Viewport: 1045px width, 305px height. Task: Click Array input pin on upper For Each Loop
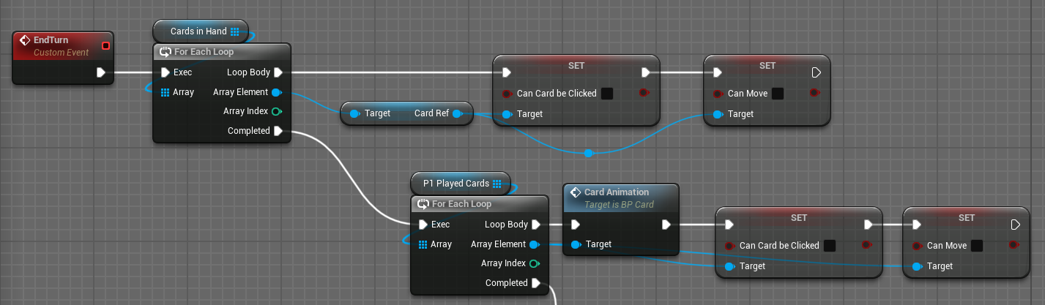coord(165,92)
